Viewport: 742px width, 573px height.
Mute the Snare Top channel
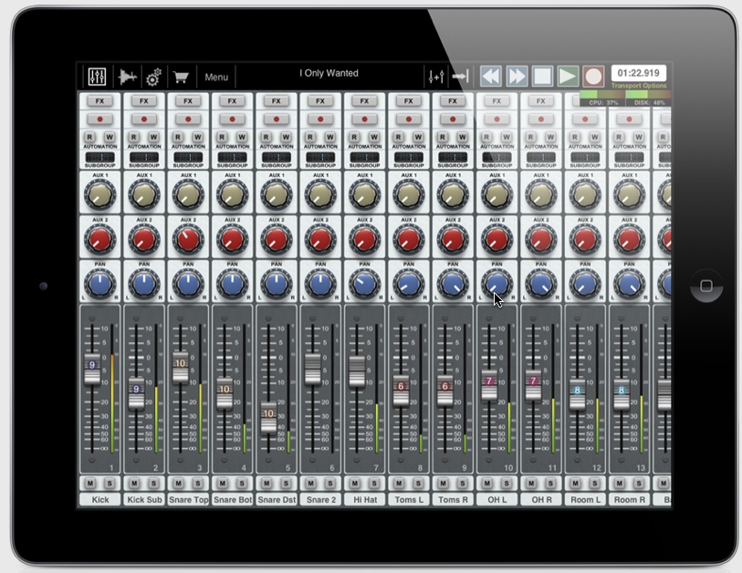(178, 483)
